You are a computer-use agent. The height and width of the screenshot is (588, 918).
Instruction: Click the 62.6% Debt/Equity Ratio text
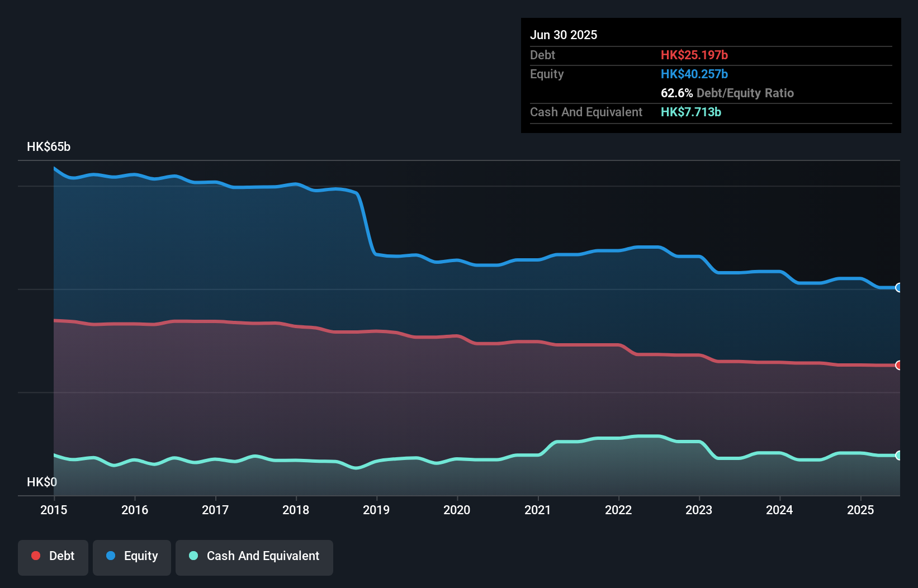[727, 93]
